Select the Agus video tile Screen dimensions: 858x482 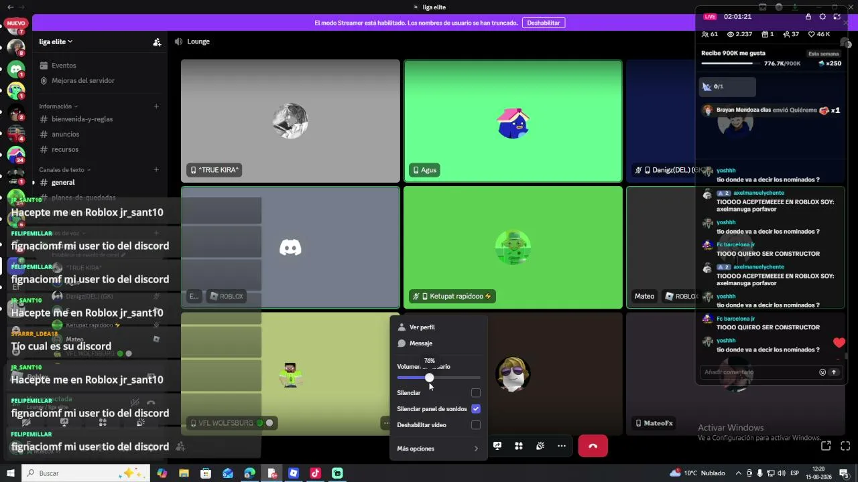pos(513,121)
